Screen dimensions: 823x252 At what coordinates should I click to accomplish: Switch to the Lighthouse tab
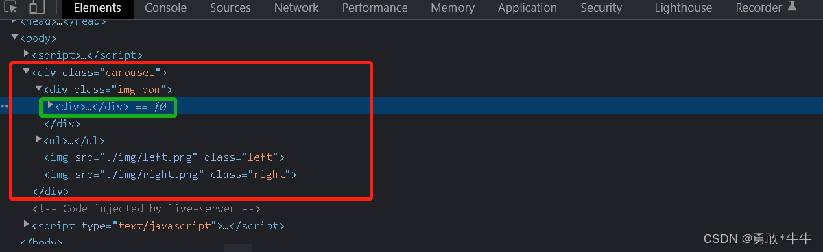tap(683, 8)
